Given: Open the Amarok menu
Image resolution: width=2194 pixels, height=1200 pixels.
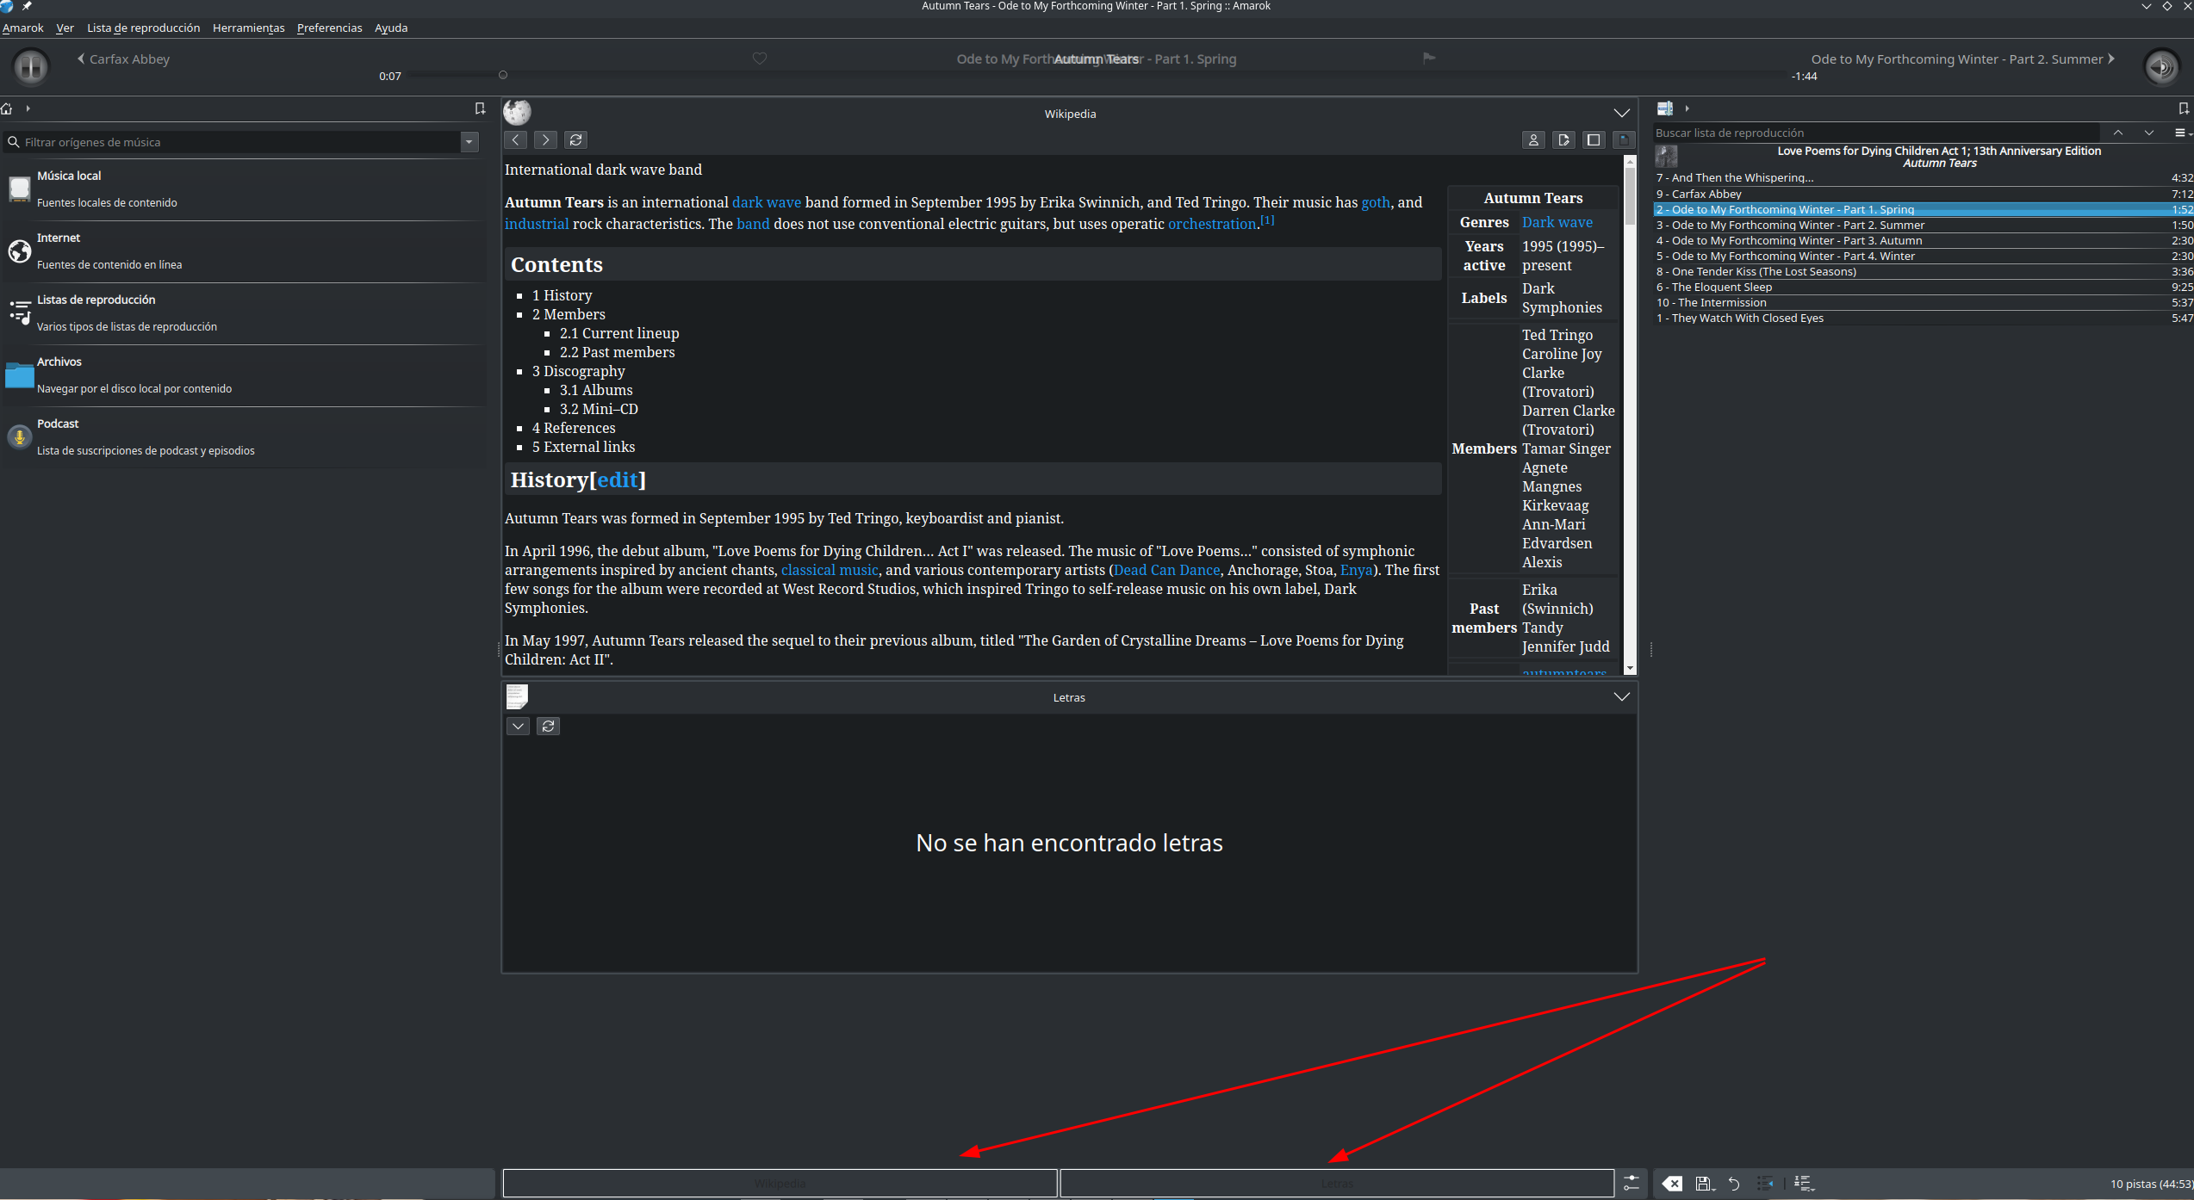Looking at the screenshot, I should click(x=23, y=28).
